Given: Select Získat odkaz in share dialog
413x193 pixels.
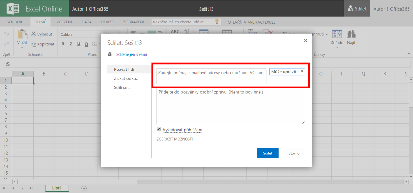Looking at the screenshot, I should click(126, 78).
